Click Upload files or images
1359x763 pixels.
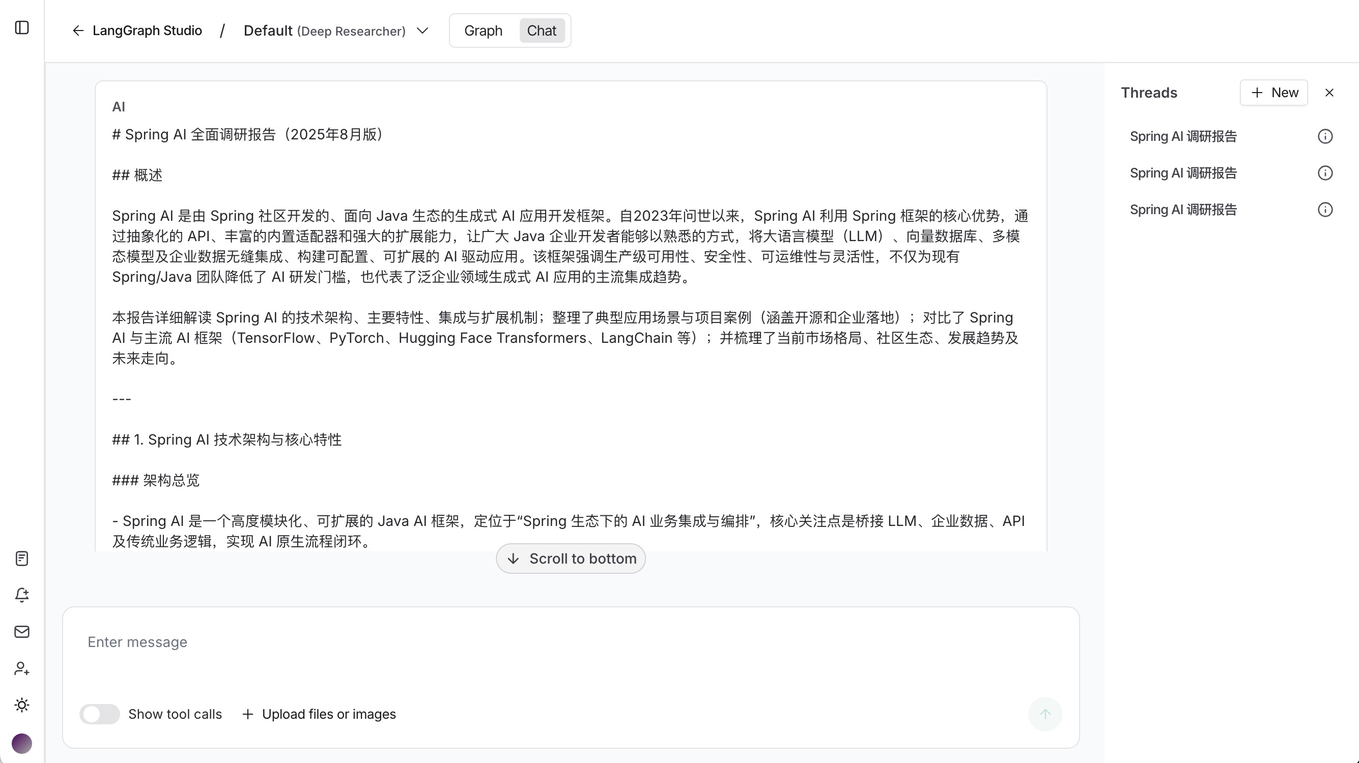click(319, 714)
